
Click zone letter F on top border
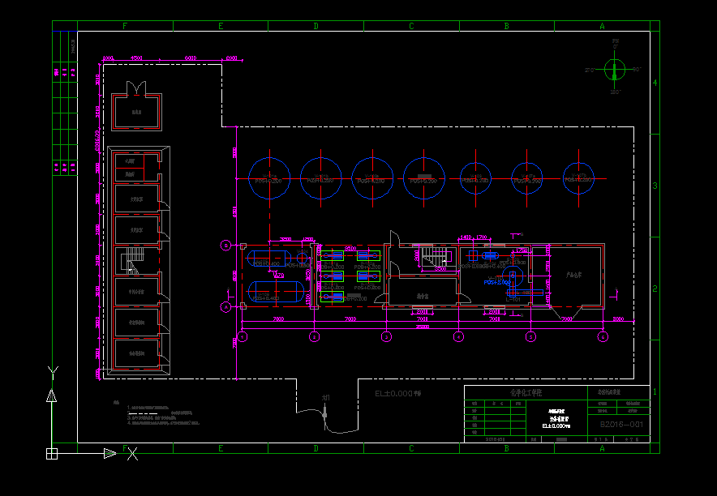click(125, 27)
